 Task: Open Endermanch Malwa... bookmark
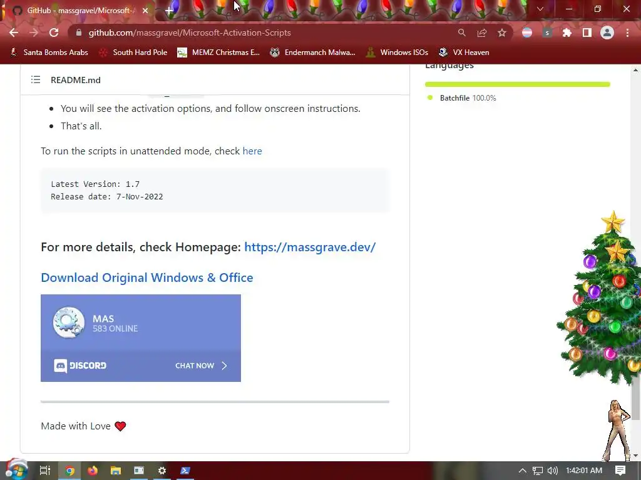pos(313,52)
